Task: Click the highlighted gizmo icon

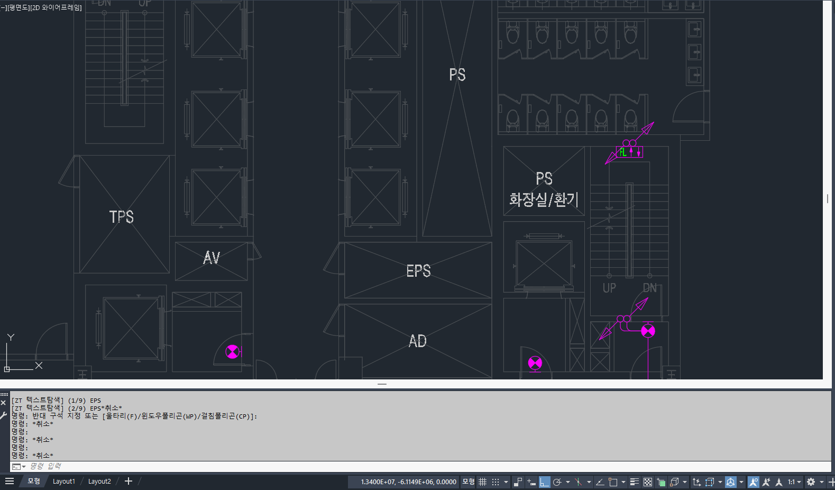Action: point(731,482)
